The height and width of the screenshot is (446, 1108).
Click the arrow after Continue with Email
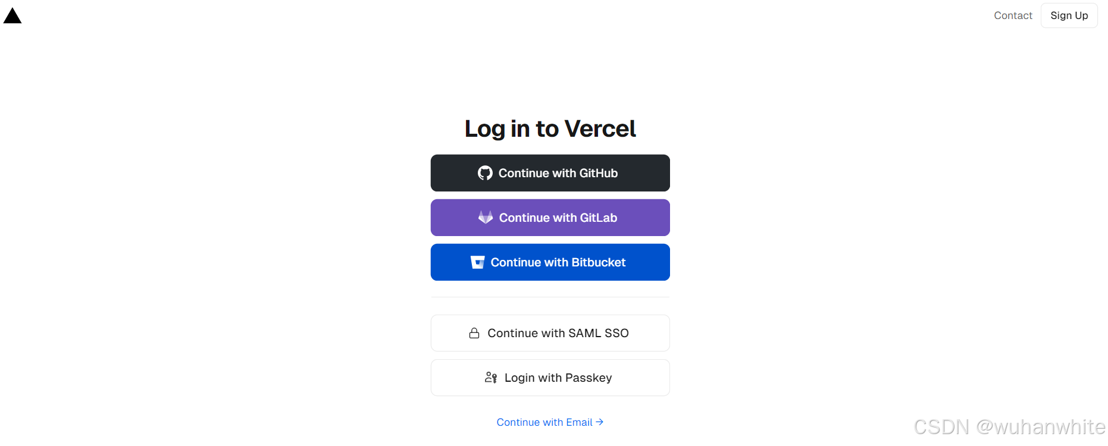tap(600, 422)
